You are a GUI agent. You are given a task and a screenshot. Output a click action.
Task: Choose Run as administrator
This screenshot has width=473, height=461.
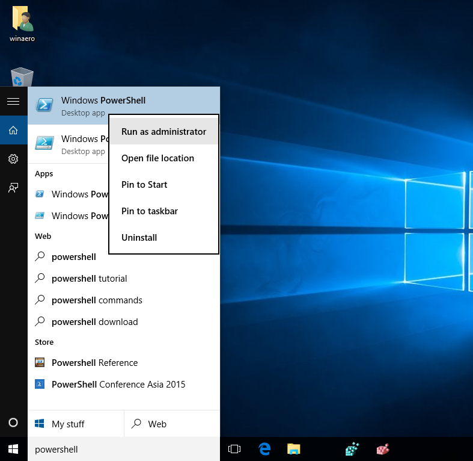(x=164, y=132)
